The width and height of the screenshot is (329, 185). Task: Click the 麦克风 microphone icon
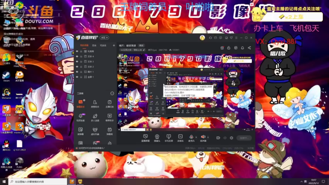(x=191, y=137)
